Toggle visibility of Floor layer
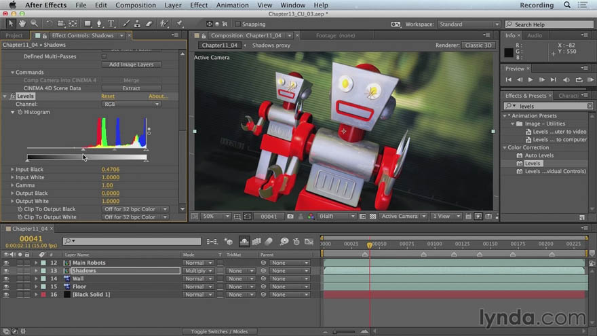 tap(6, 287)
